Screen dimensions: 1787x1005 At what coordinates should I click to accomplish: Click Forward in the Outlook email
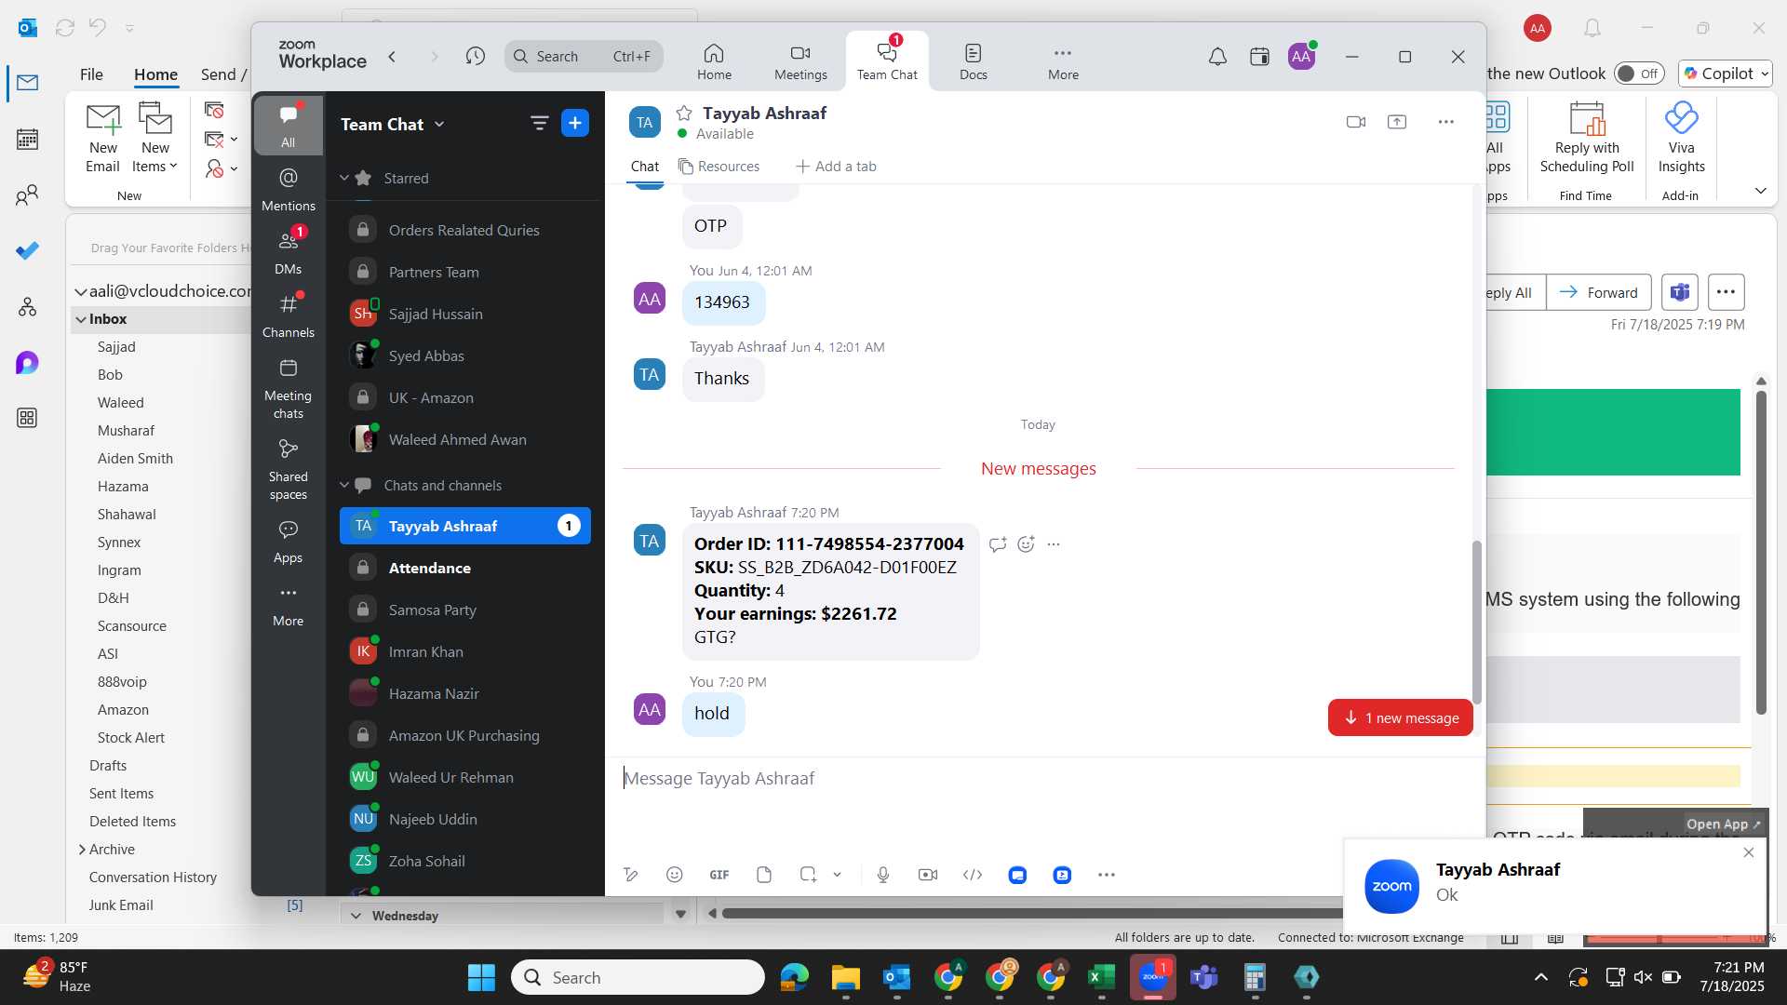1599,292
